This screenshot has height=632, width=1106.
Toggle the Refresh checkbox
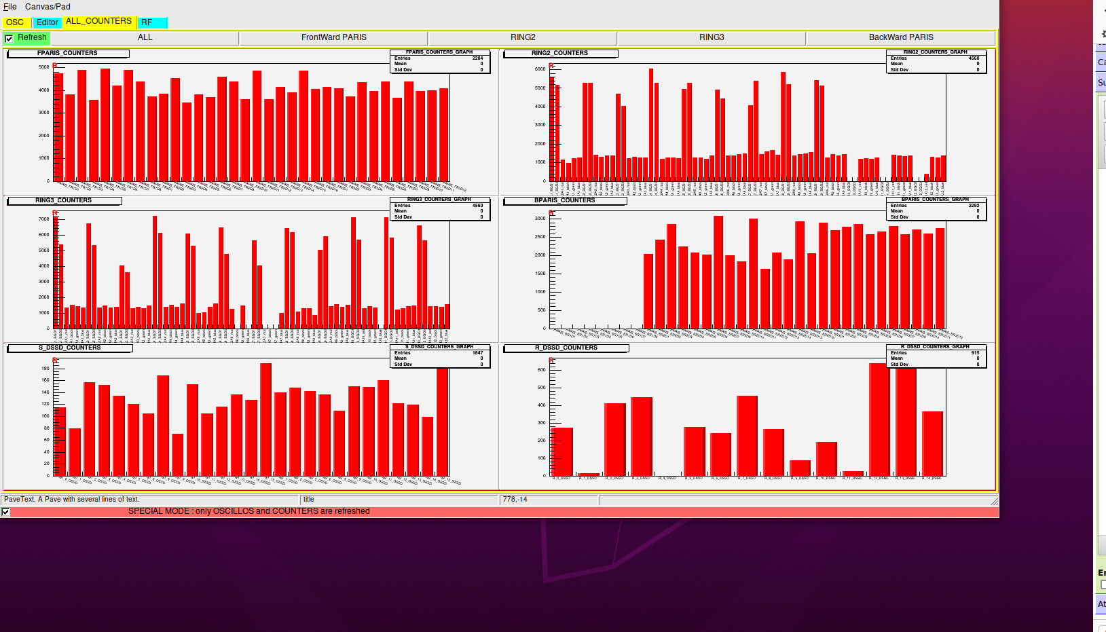pyautogui.click(x=9, y=38)
